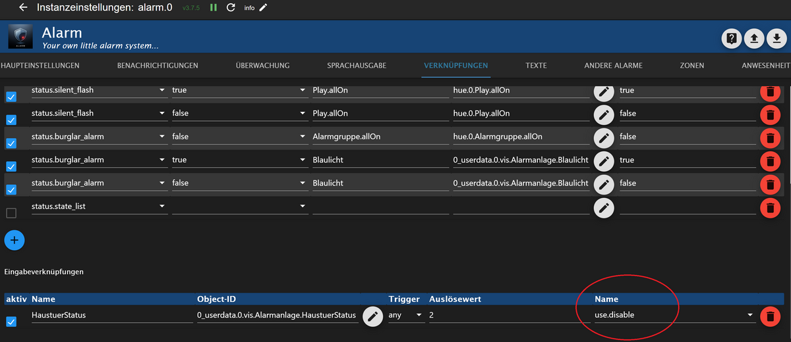Add a new link row with plus button

(x=15, y=241)
